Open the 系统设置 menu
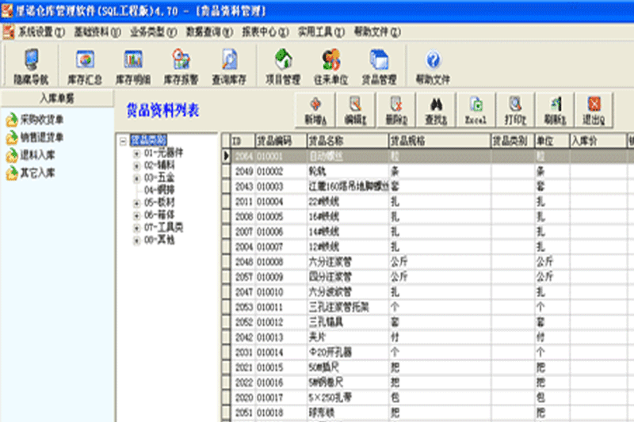The image size is (634, 422). tap(41, 32)
